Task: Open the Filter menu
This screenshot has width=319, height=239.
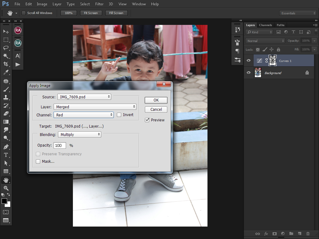Action: pyautogui.click(x=99, y=4)
